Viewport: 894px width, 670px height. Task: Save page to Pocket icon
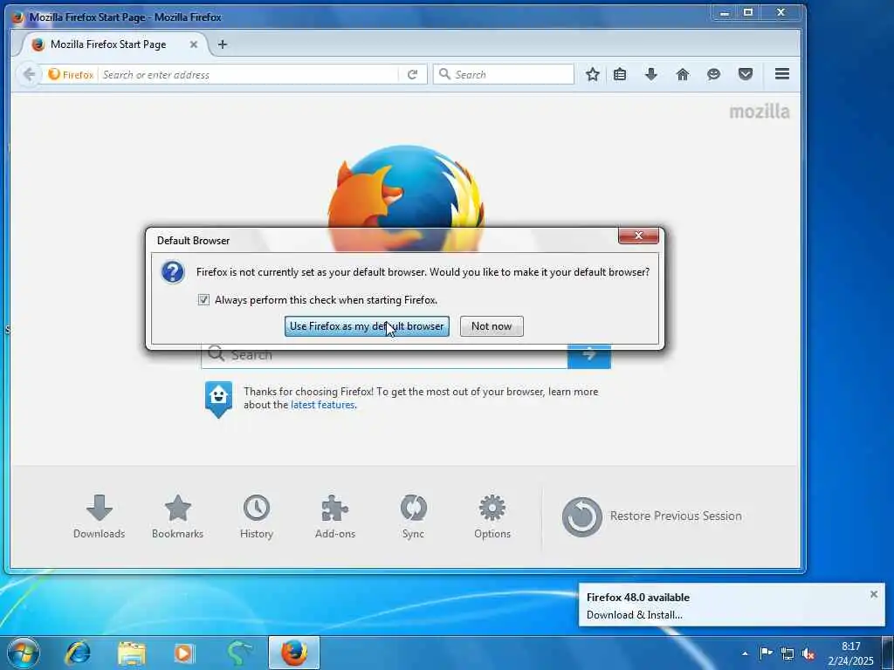[746, 74]
